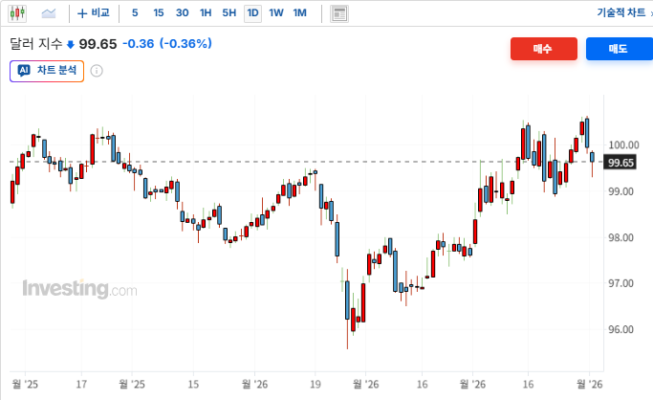Select the 5 minute interval
653x400 pixels.
tap(135, 12)
